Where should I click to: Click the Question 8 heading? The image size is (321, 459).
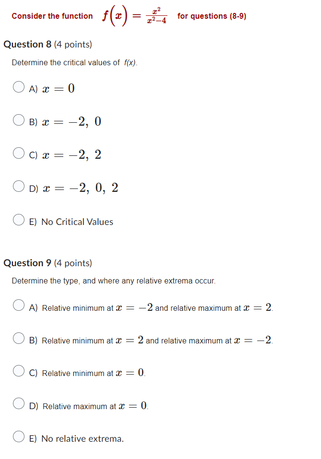click(30, 44)
